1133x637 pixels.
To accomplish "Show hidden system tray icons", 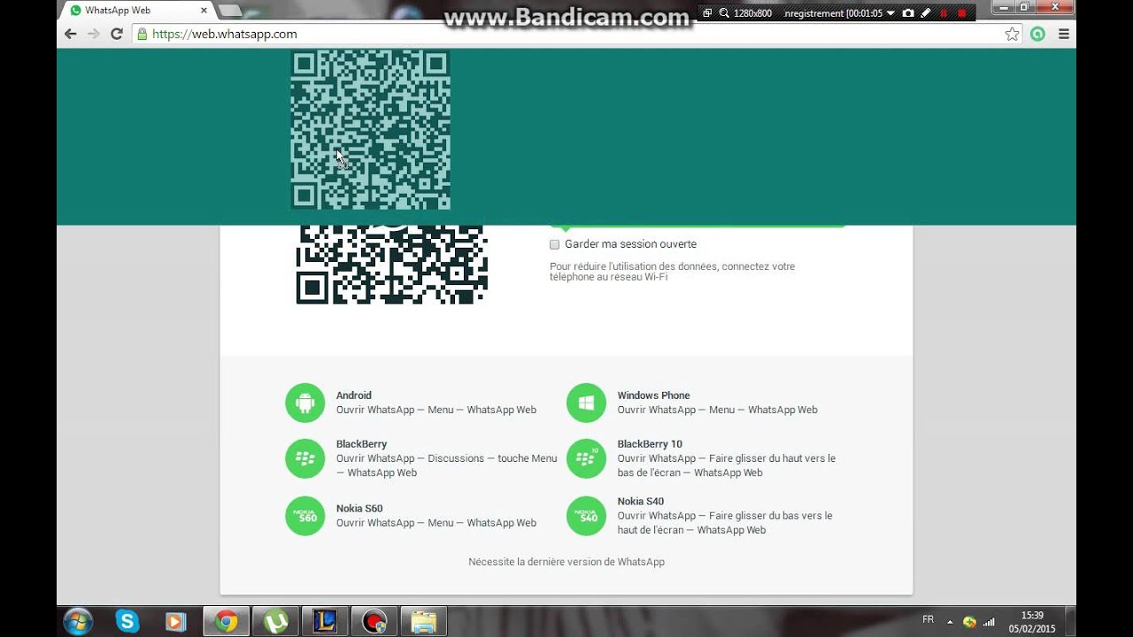I will [951, 622].
